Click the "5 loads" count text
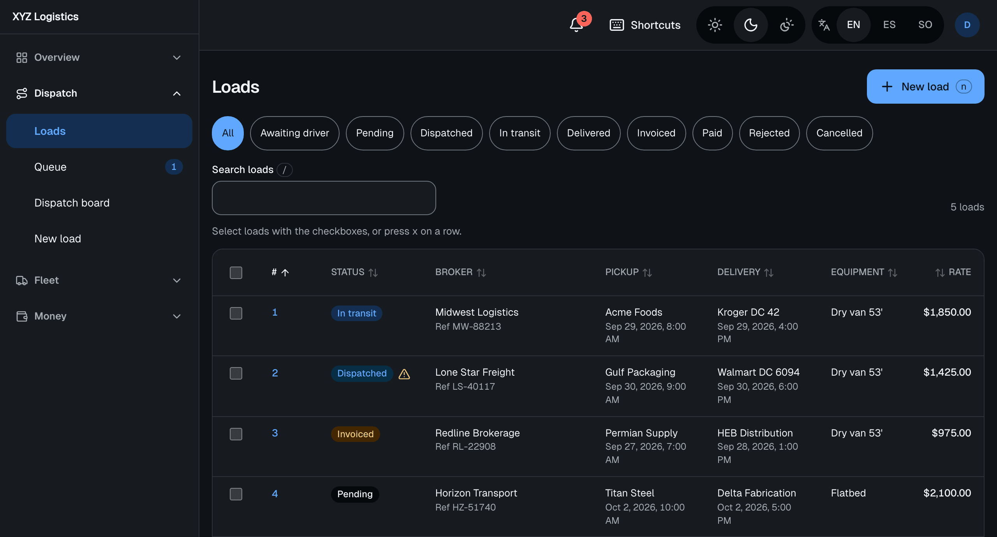The height and width of the screenshot is (537, 997). [967, 207]
